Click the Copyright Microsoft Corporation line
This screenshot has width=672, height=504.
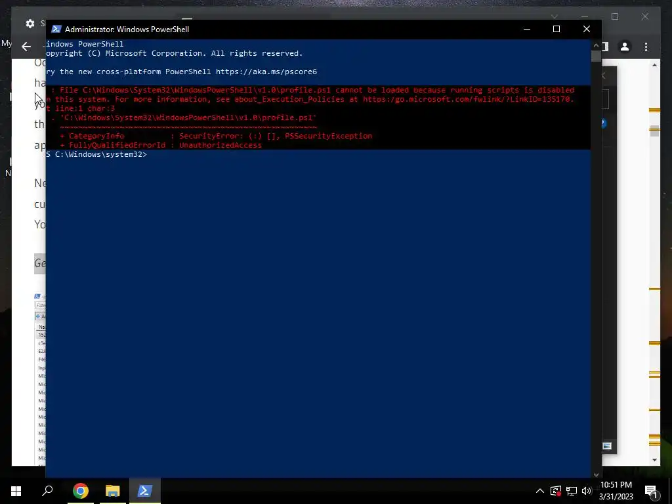pos(175,53)
